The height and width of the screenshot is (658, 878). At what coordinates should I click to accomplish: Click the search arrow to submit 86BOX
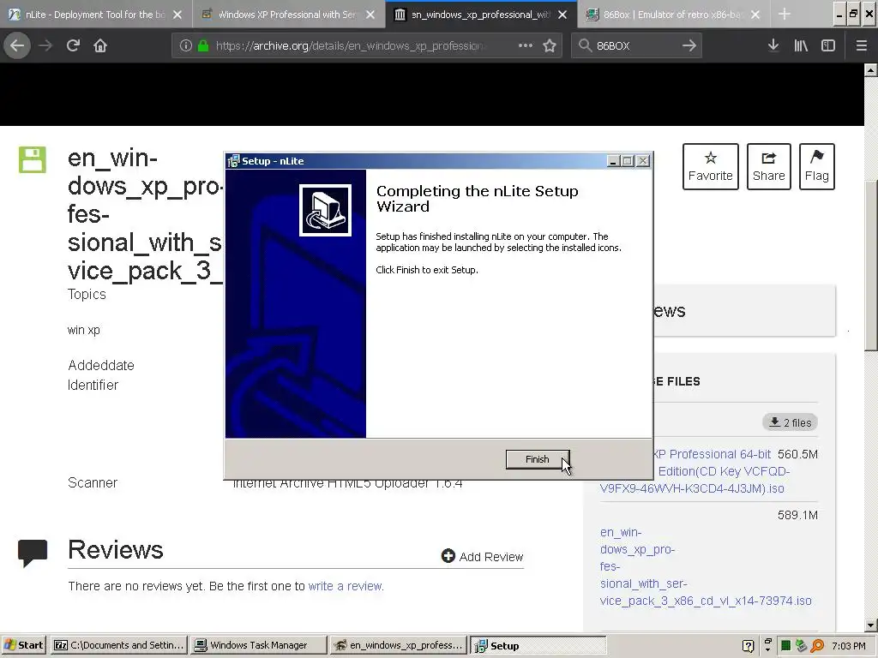[689, 45]
